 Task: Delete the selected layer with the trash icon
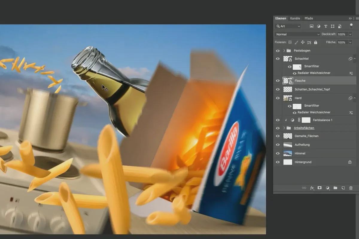click(x=351, y=188)
